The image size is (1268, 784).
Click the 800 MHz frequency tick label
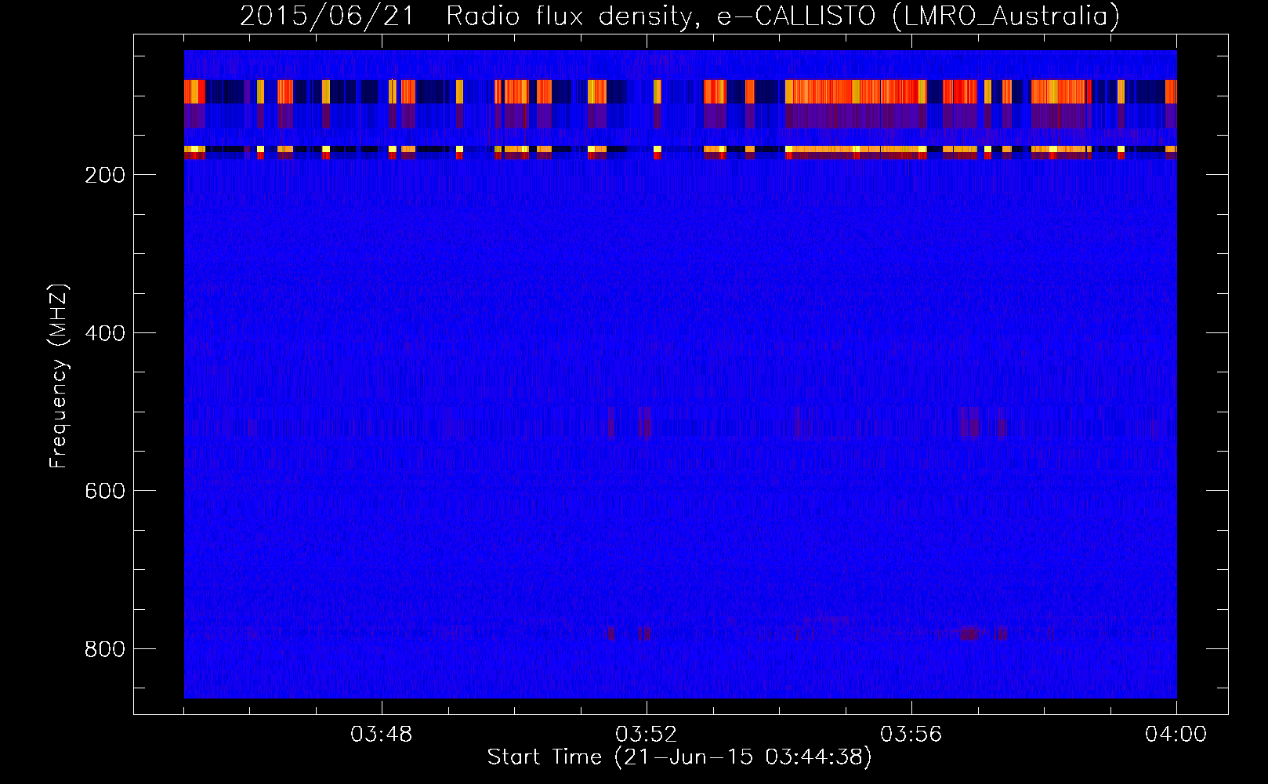[x=105, y=649]
